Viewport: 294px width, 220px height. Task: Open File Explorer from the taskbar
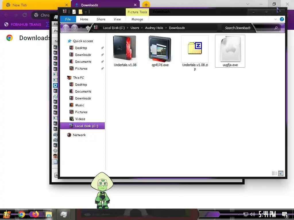tap(49, 214)
